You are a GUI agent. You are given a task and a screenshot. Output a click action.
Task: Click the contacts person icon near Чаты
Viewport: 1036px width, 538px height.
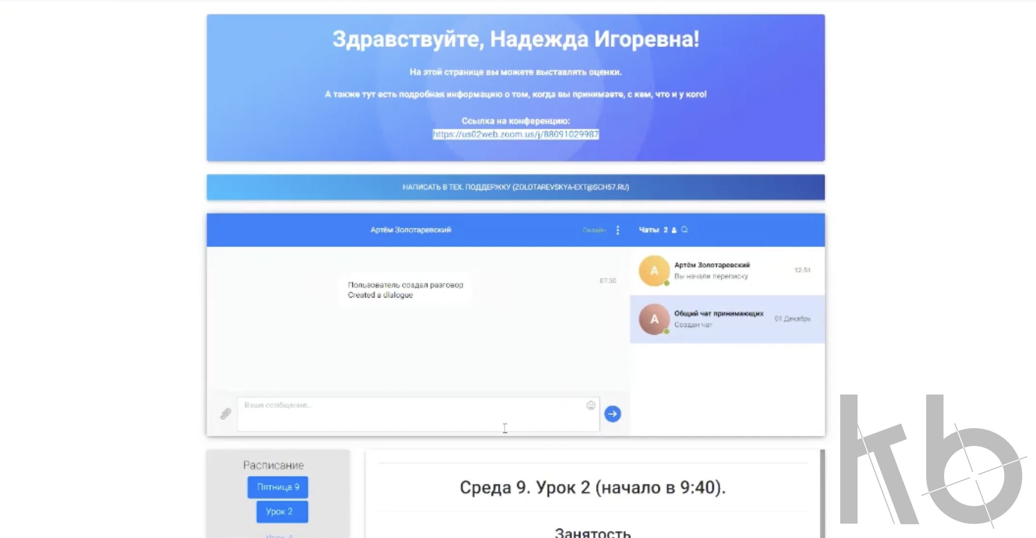point(674,230)
